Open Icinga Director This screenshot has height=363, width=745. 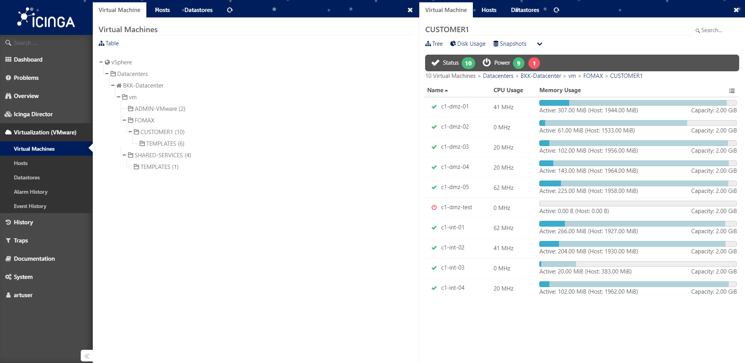pos(33,114)
